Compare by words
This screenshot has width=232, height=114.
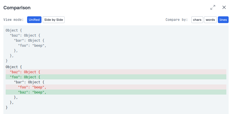(210, 20)
